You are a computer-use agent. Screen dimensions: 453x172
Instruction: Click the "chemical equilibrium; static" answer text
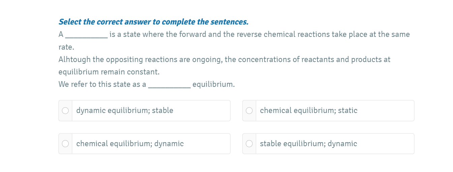pyautogui.click(x=309, y=111)
